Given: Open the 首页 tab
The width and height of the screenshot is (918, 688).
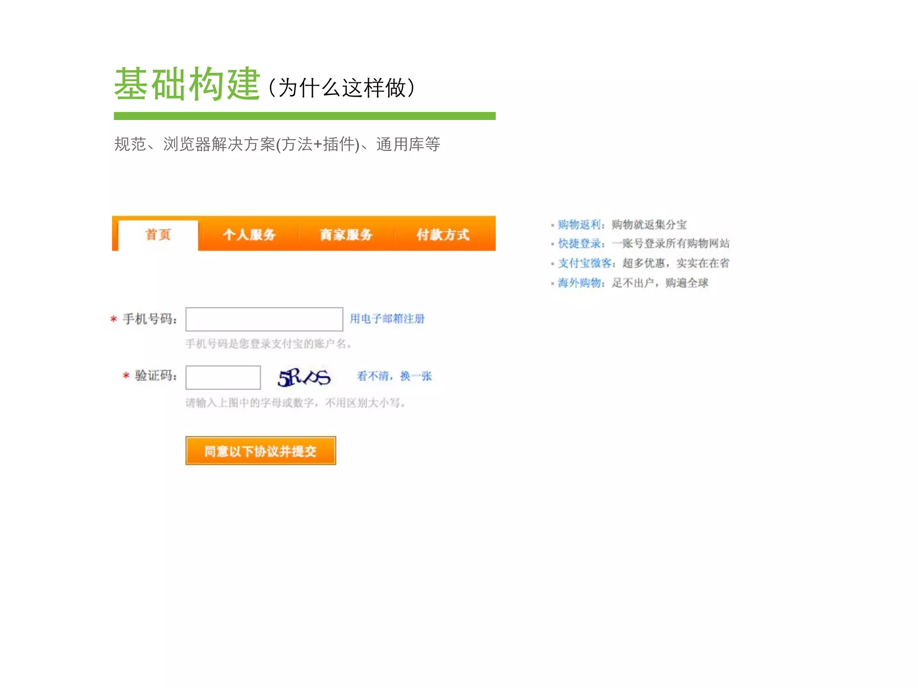Looking at the screenshot, I should tap(158, 235).
